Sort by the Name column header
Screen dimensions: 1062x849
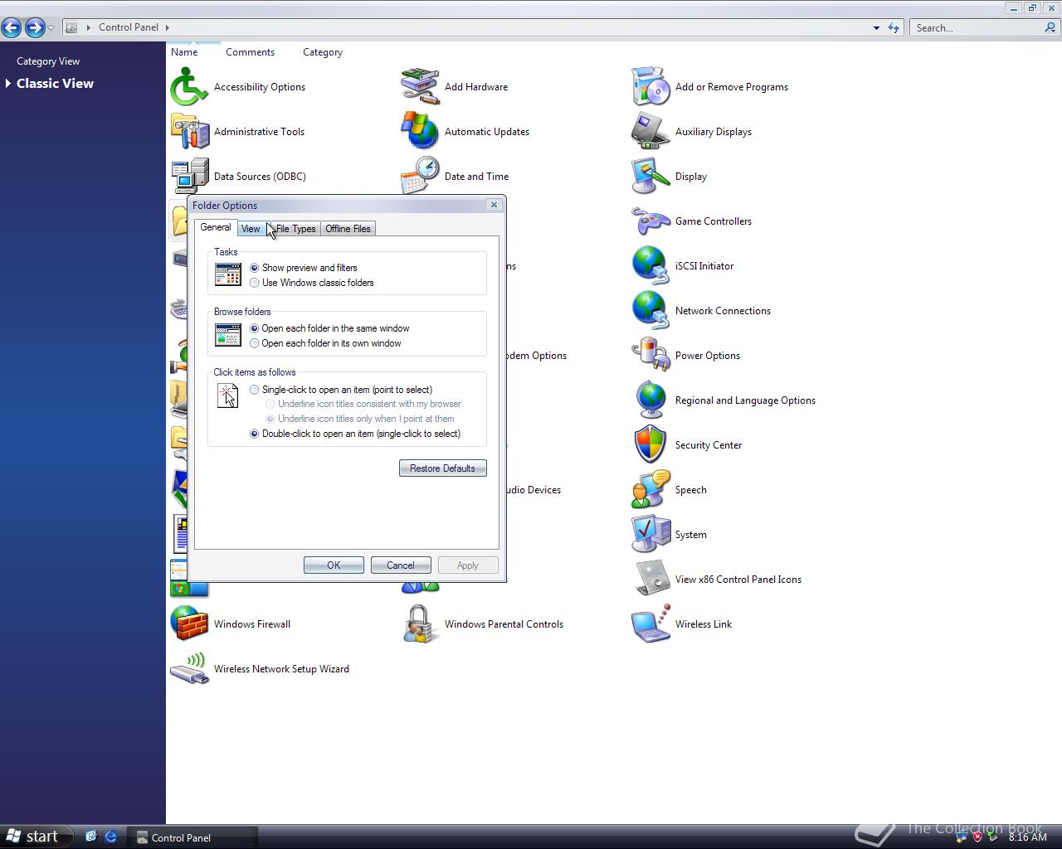(184, 51)
